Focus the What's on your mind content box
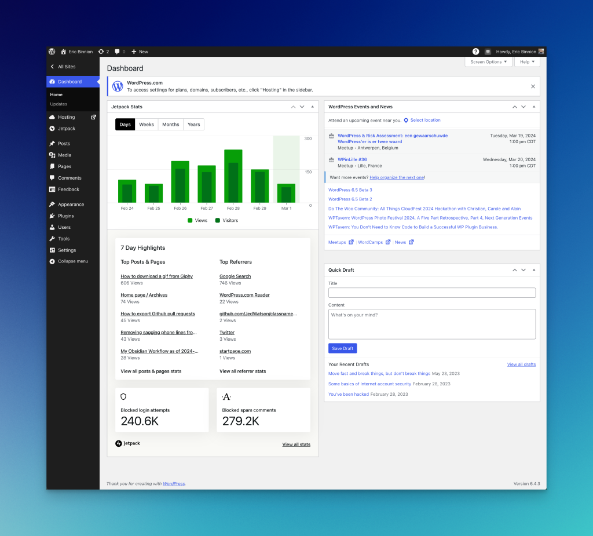Screen dimensions: 593x536 (432, 324)
